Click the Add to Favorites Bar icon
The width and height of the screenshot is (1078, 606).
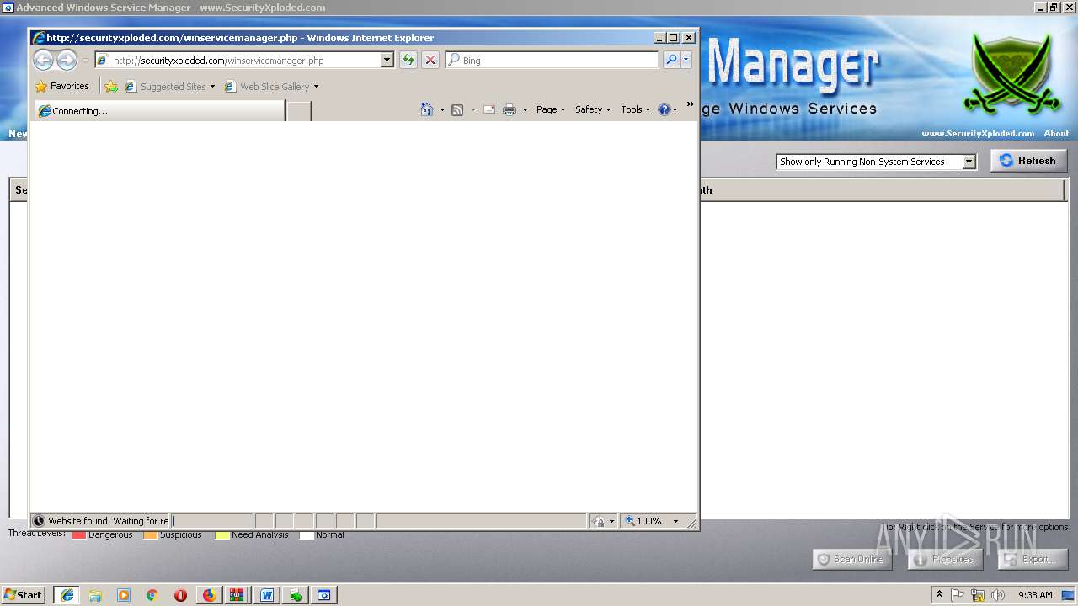pyautogui.click(x=111, y=86)
